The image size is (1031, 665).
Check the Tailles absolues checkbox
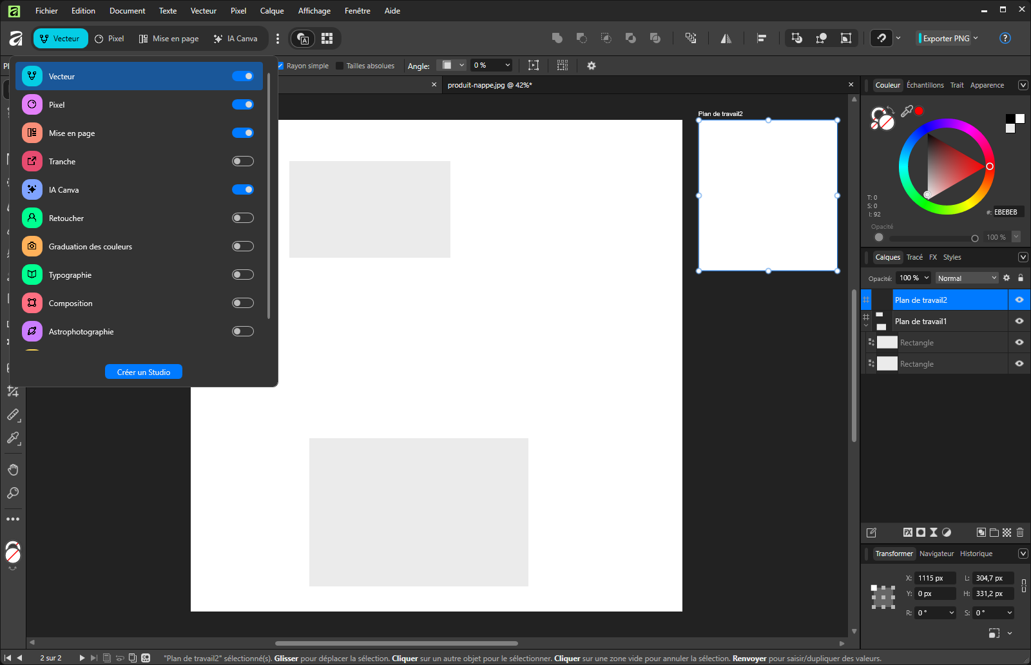pyautogui.click(x=340, y=66)
